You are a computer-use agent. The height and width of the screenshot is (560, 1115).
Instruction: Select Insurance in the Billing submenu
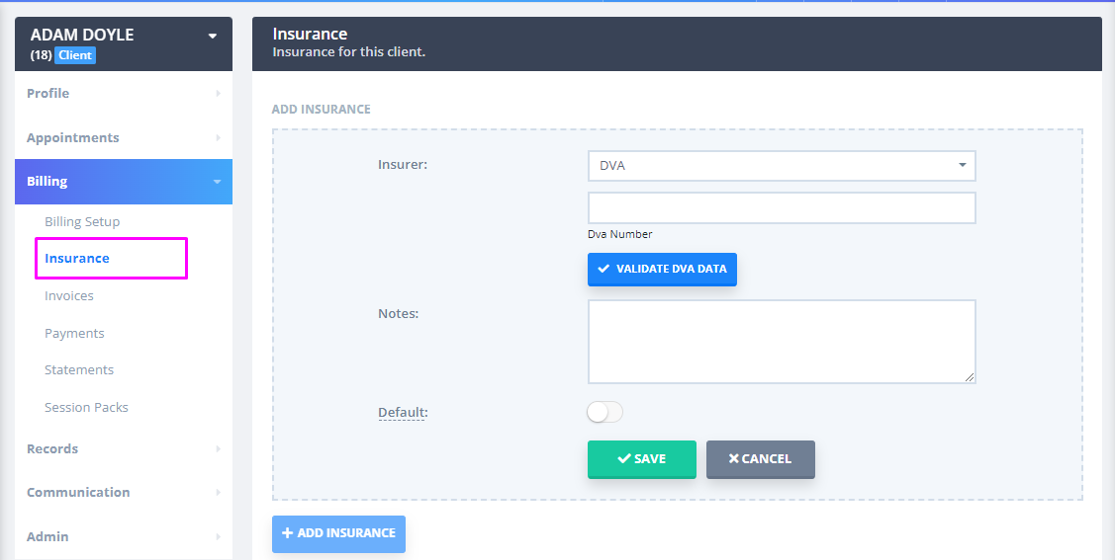[x=77, y=259]
